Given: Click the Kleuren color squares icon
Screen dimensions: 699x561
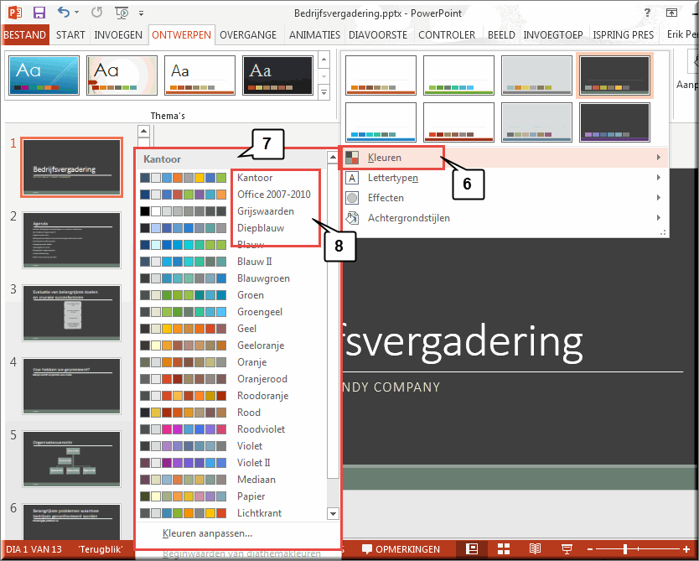Looking at the screenshot, I should pyautogui.click(x=352, y=158).
